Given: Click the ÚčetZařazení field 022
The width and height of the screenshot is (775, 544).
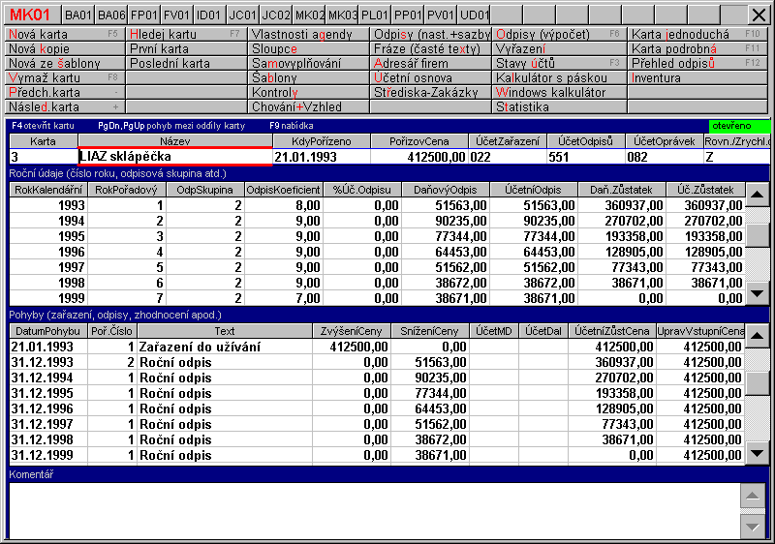Looking at the screenshot, I should [x=507, y=157].
